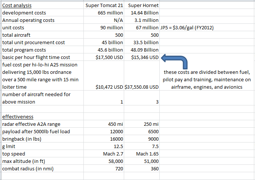Click the 'unit costs' label cell
255x180 pixels.
click(43, 27)
